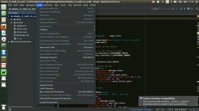The height and width of the screenshot is (111, 199).
Task: Click the Run button in toolbar
Action: [x=162, y=9]
